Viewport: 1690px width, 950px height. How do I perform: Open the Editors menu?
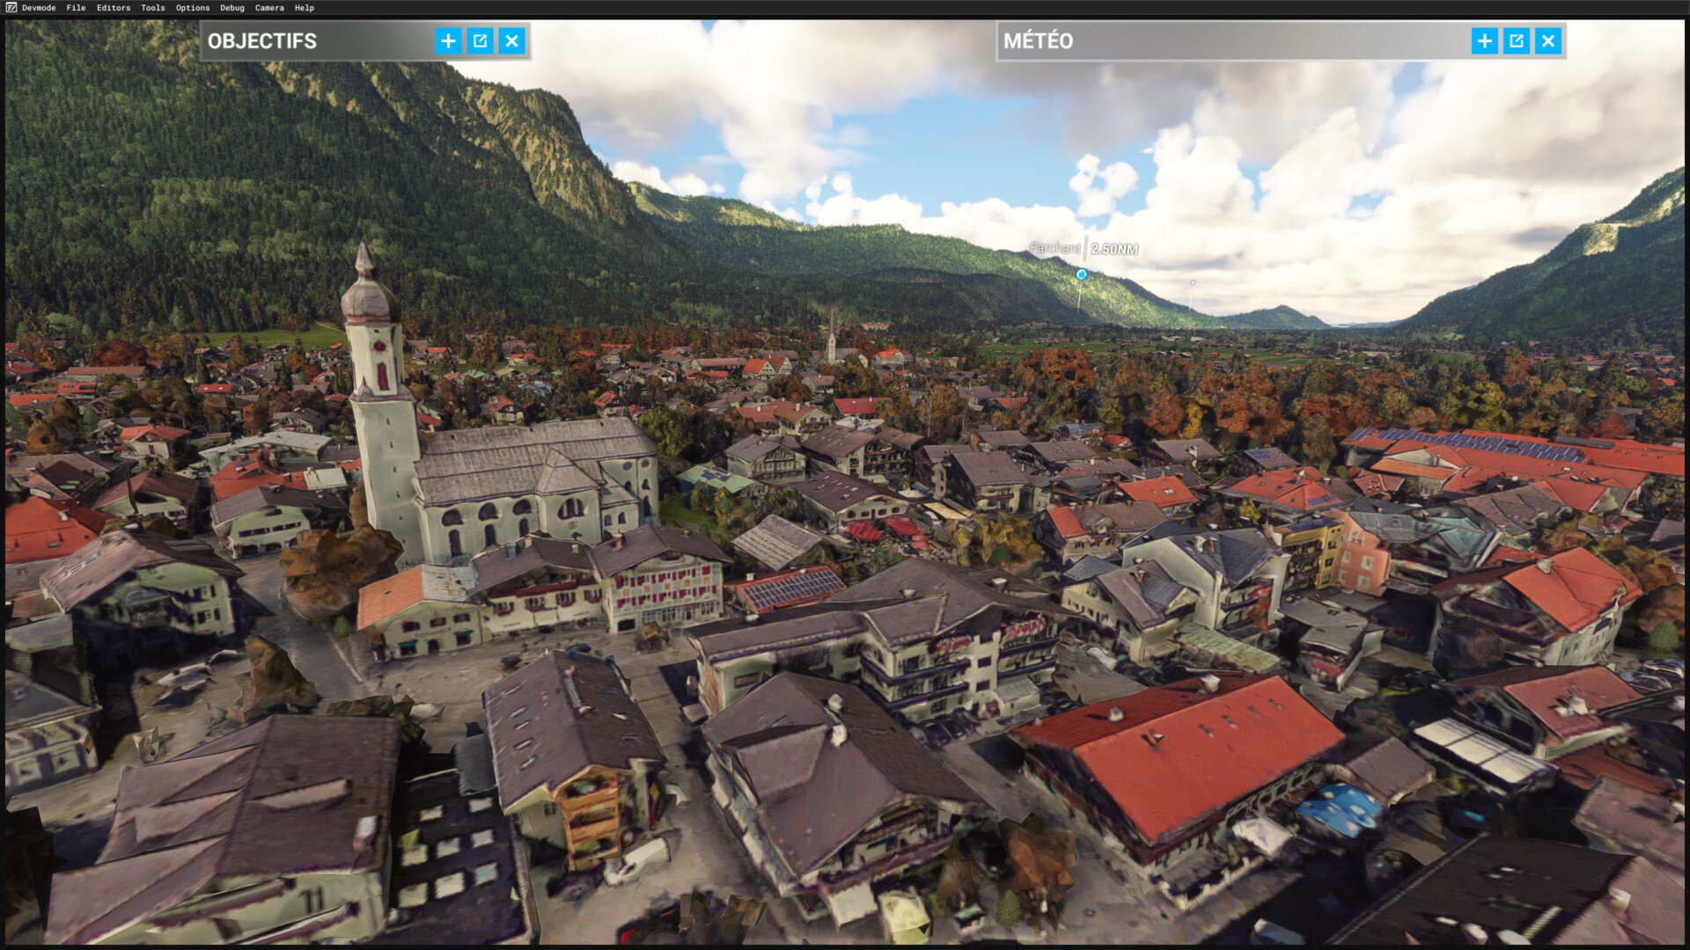[x=114, y=8]
